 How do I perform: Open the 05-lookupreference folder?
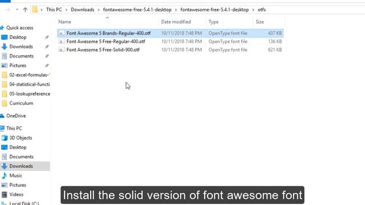pyautogui.click(x=30, y=94)
